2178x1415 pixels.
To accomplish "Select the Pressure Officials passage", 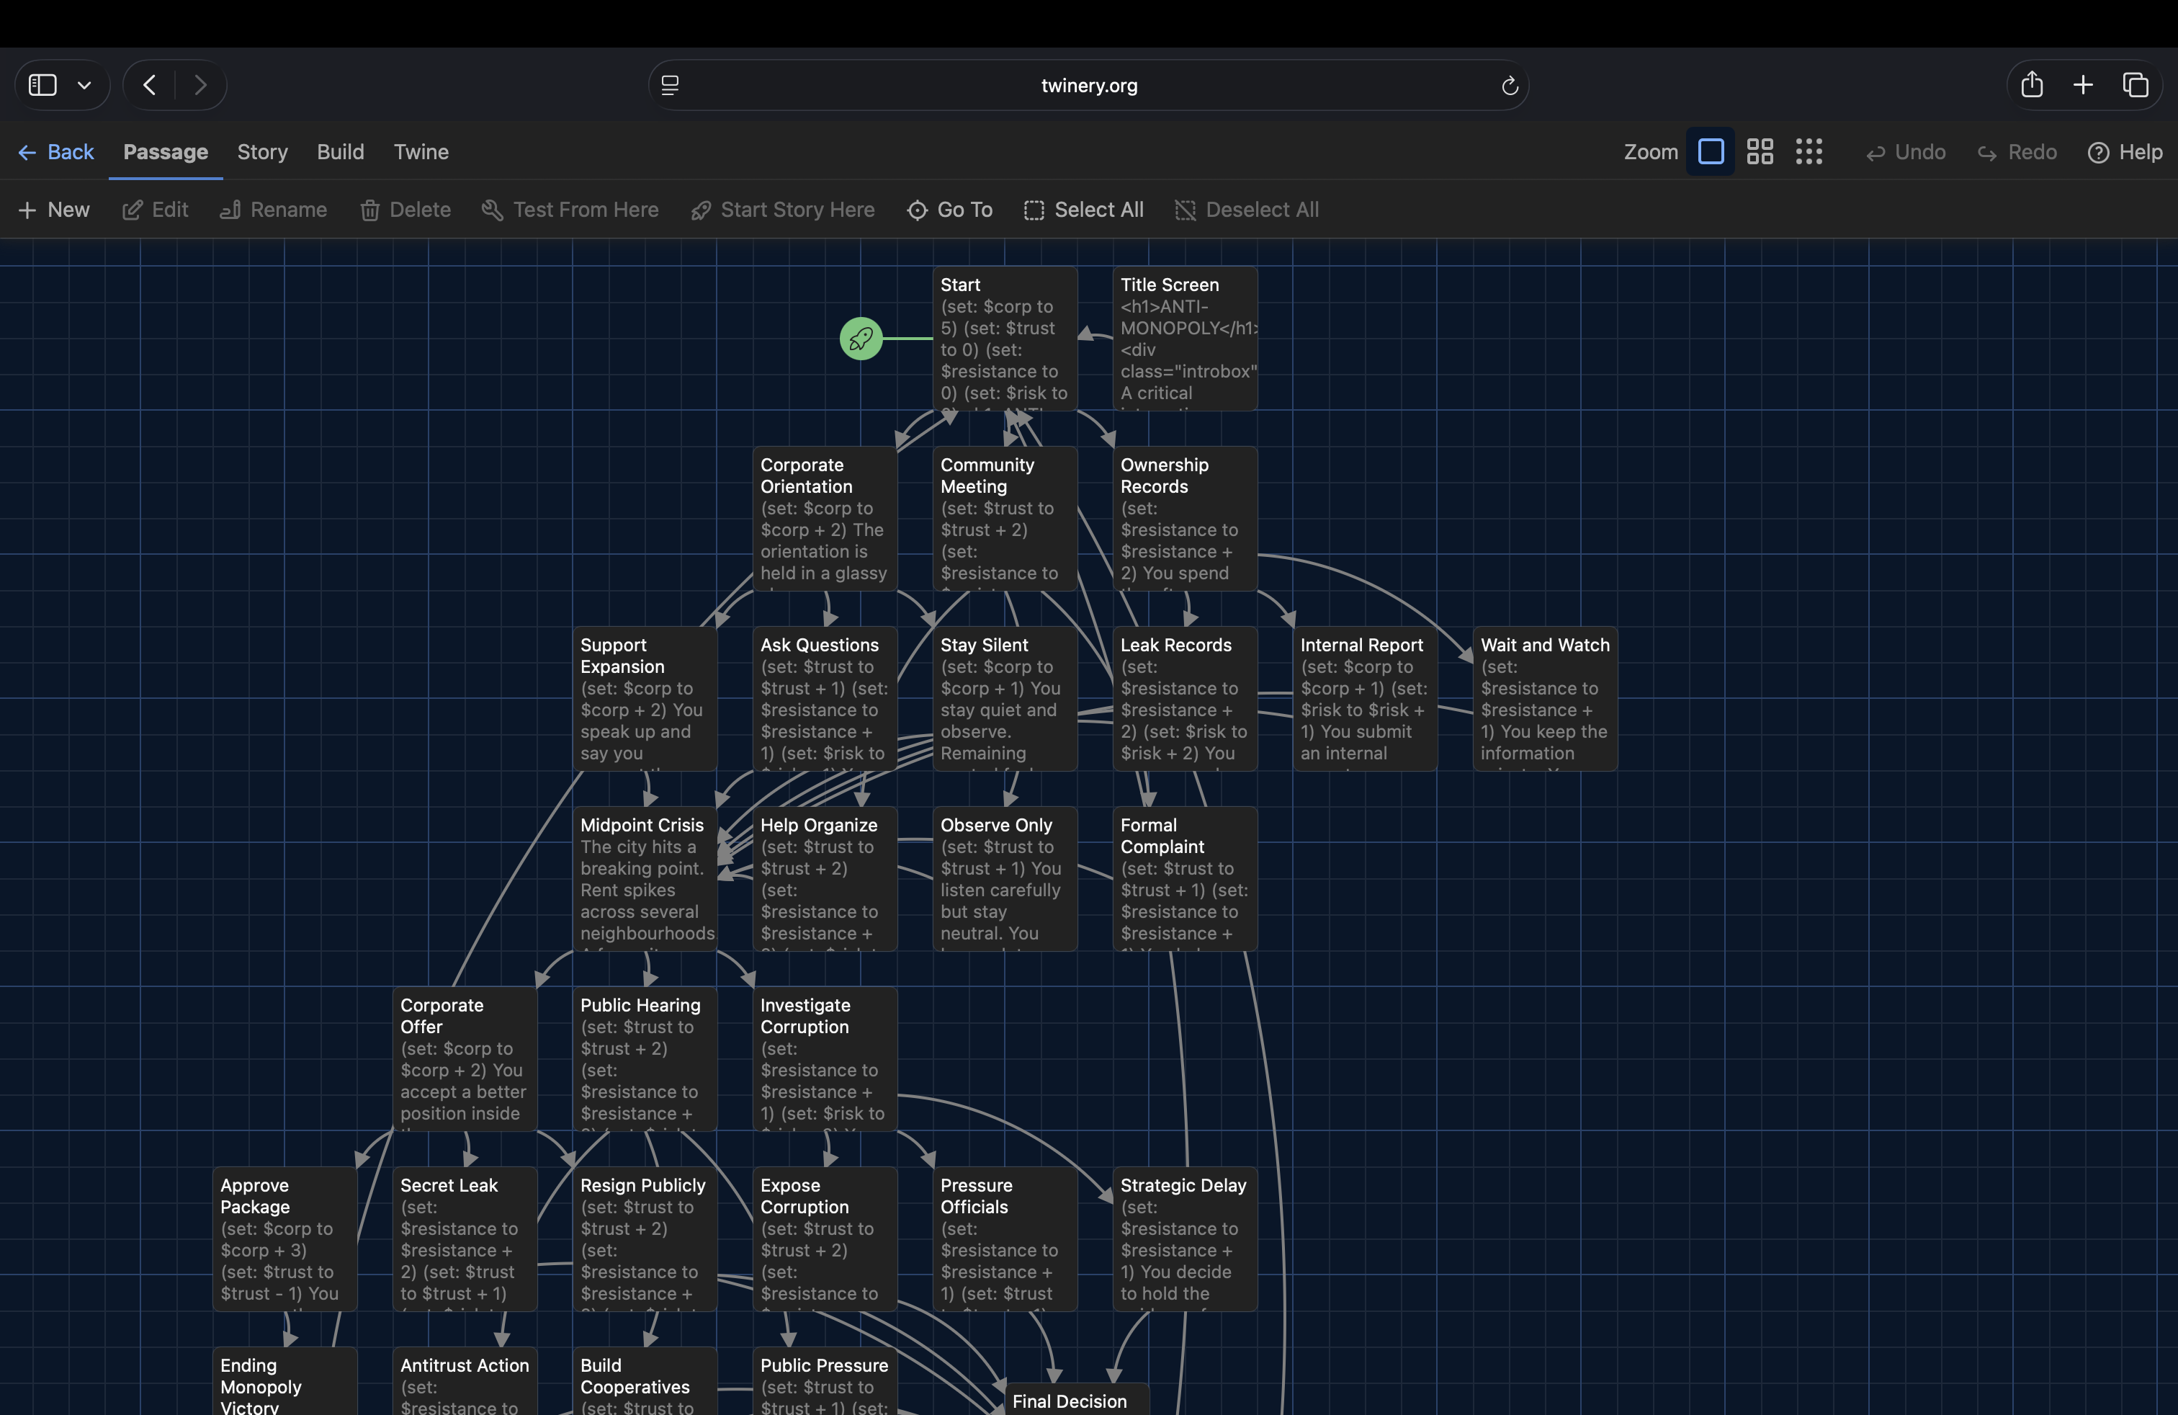I will [x=1005, y=1240].
